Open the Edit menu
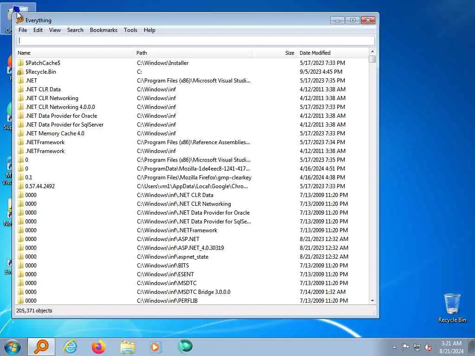This screenshot has height=356, width=475. (x=38, y=30)
